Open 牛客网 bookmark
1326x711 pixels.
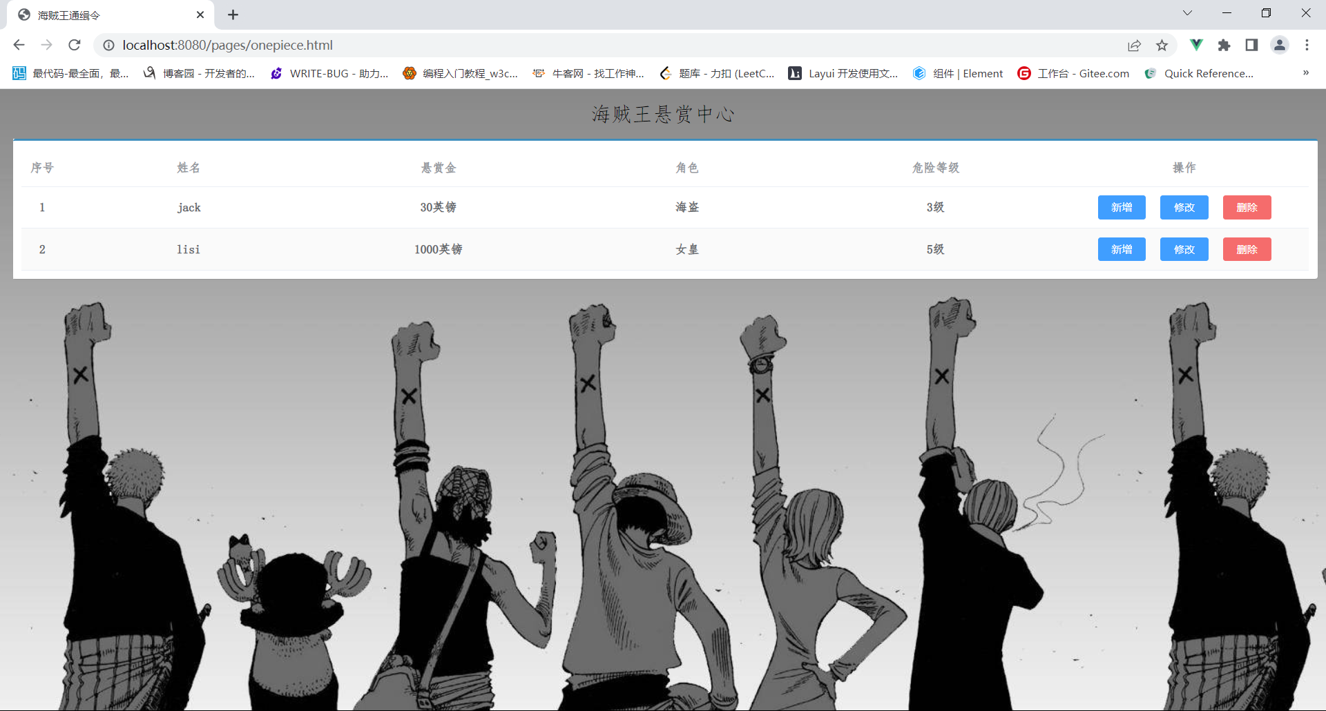(588, 73)
